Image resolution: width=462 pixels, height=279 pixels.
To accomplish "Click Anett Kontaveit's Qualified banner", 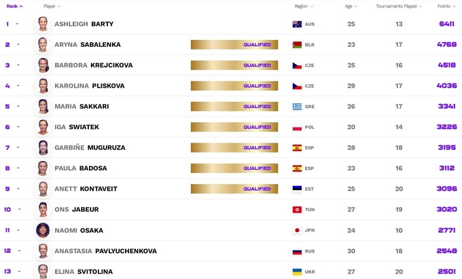I will (x=234, y=189).
